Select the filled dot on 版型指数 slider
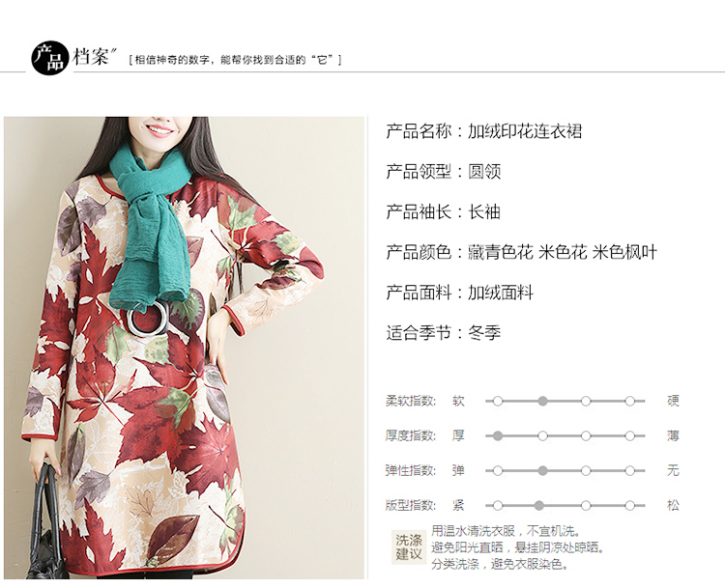Image resolution: width=725 pixels, height=588 pixels. 539,505
